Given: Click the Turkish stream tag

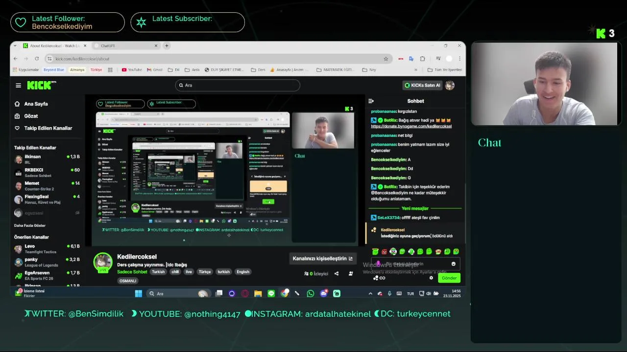Looking at the screenshot, I should coord(158,272).
